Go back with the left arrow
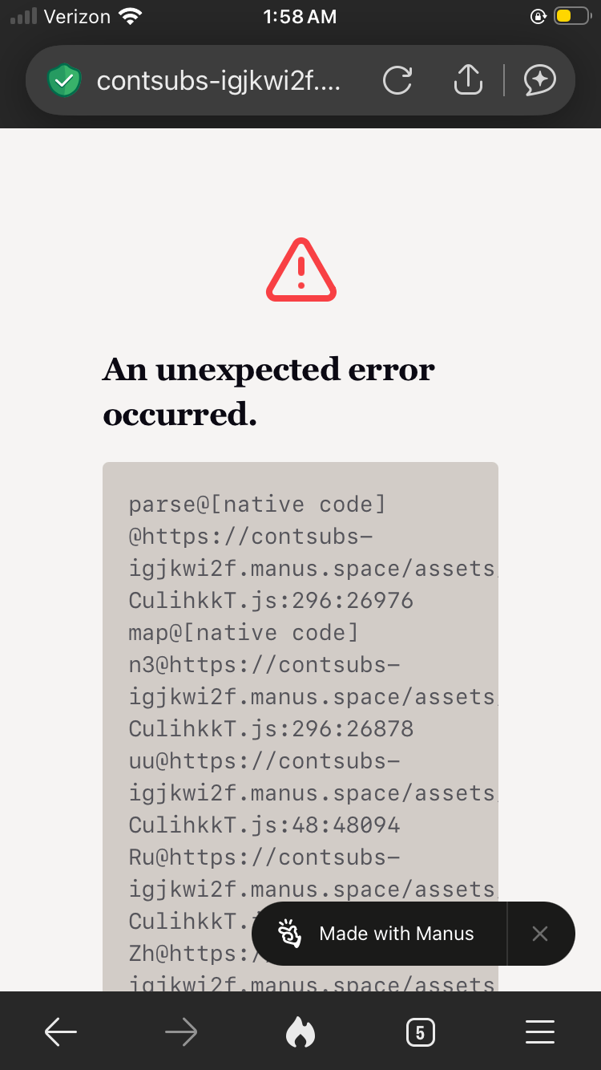601x1070 pixels. [61, 1032]
